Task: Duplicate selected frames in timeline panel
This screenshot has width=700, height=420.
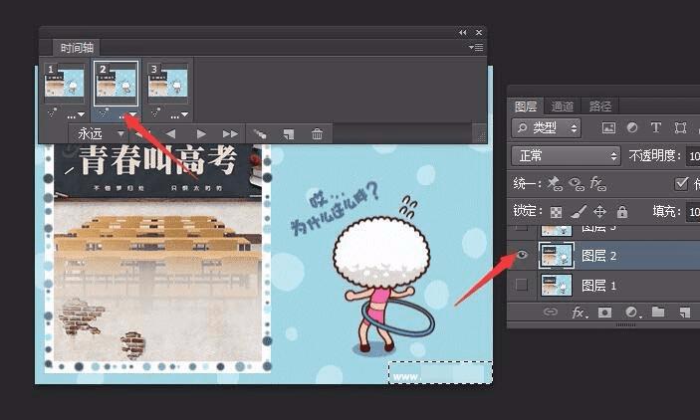Action: (x=289, y=134)
